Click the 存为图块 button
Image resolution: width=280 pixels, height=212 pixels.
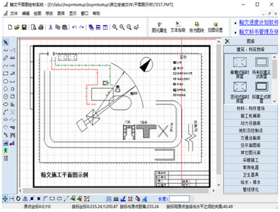197,27
